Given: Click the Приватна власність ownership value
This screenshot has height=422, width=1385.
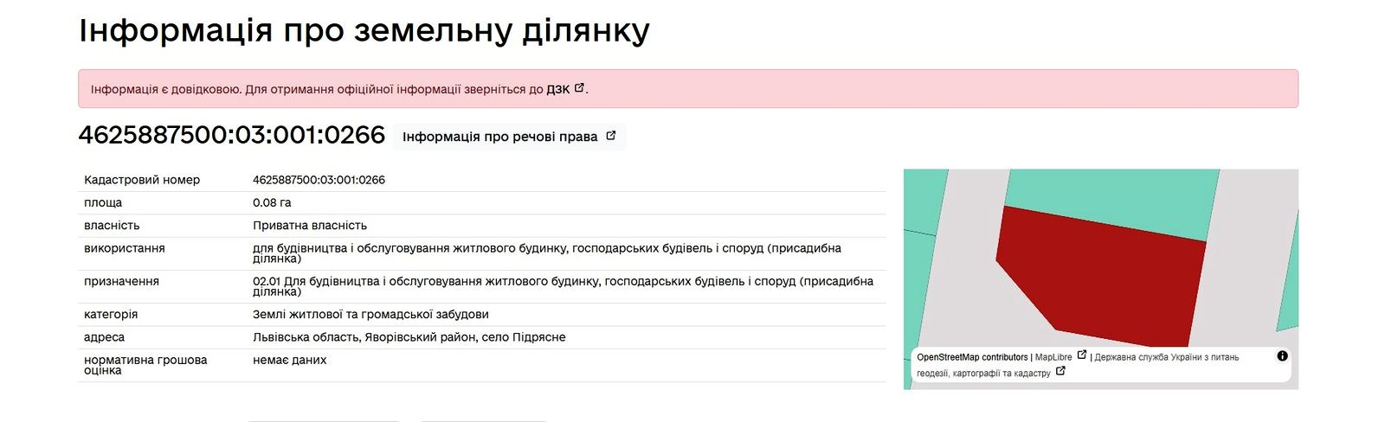Looking at the screenshot, I should pyautogui.click(x=309, y=226).
